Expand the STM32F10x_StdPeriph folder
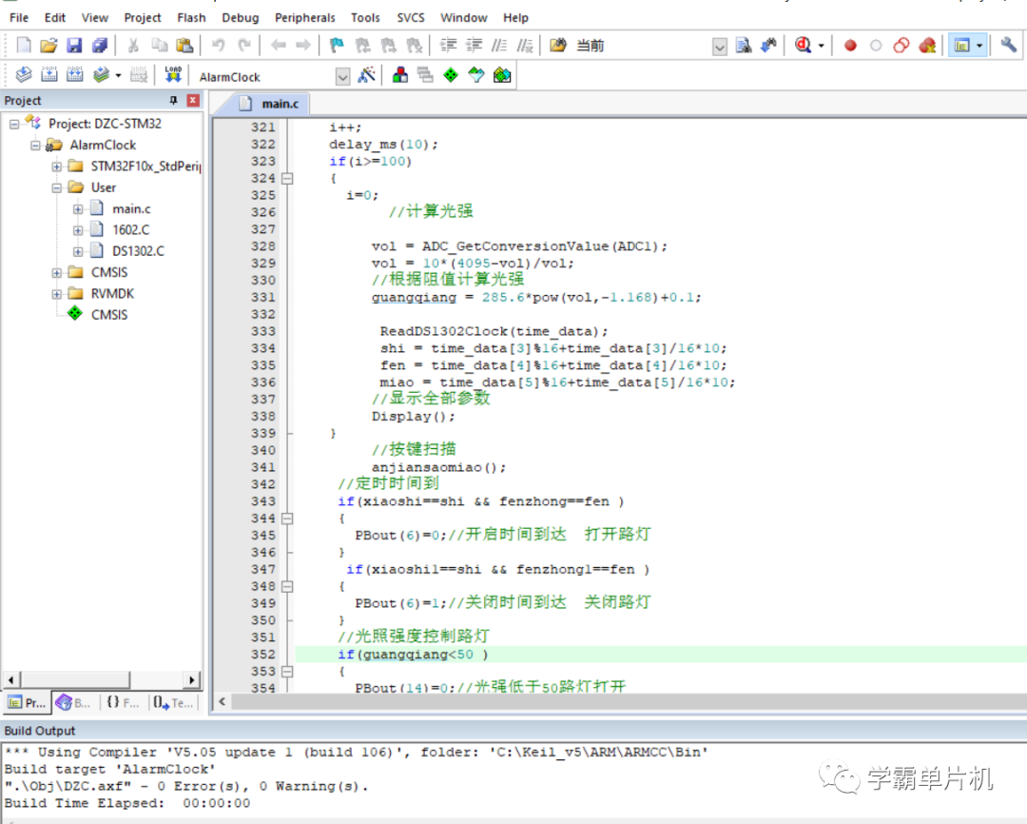Image resolution: width=1027 pixels, height=824 pixels. point(57,167)
